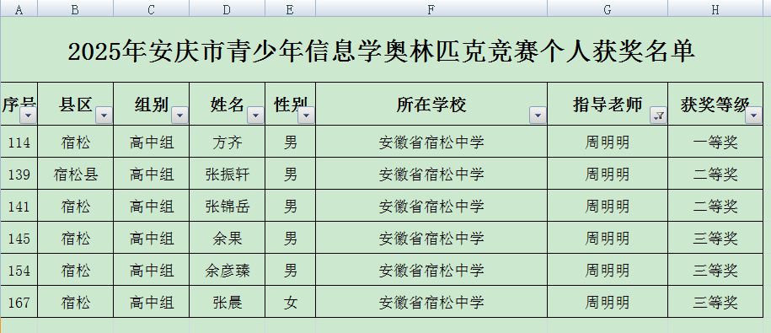Select column E header
Screen dimensions: 771x333
tap(290, 9)
